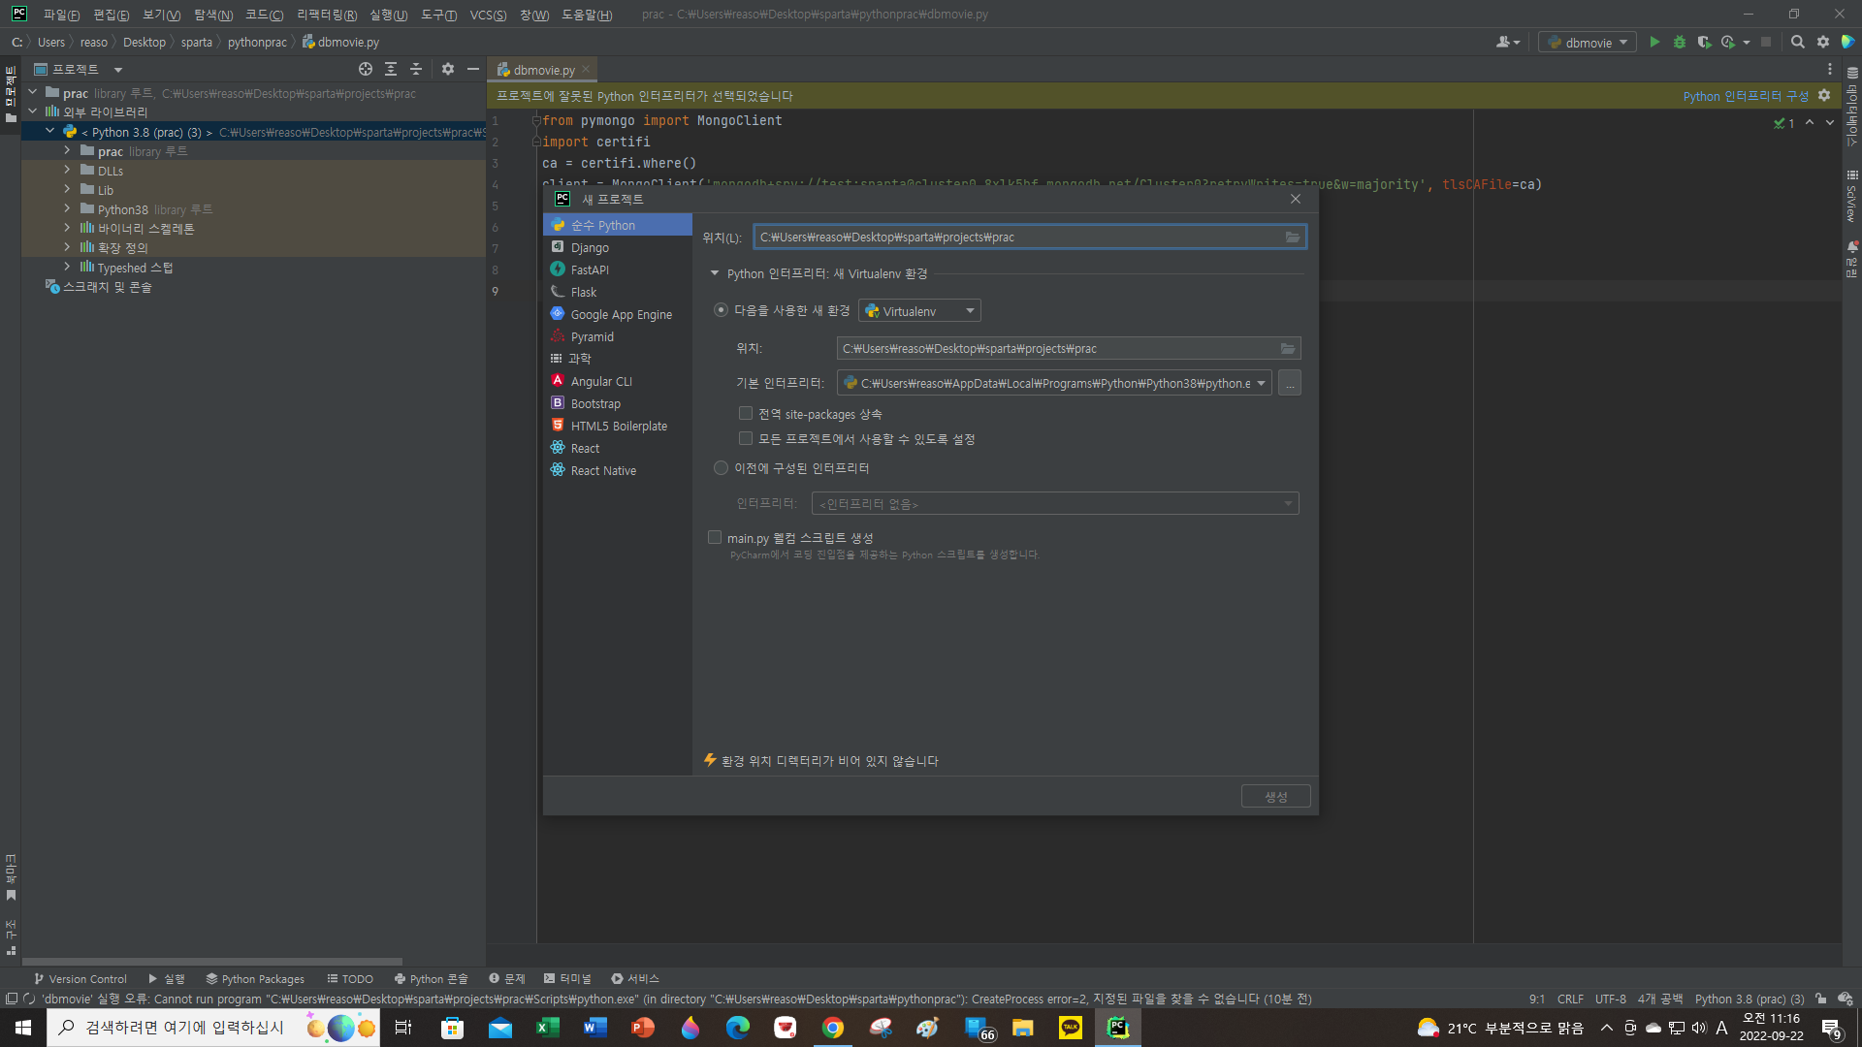1862x1047 pixels.
Task: Open Python Packages tool window tab
Action: [255, 979]
